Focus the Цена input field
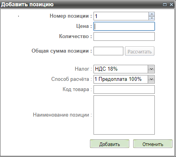 (x=124, y=26)
